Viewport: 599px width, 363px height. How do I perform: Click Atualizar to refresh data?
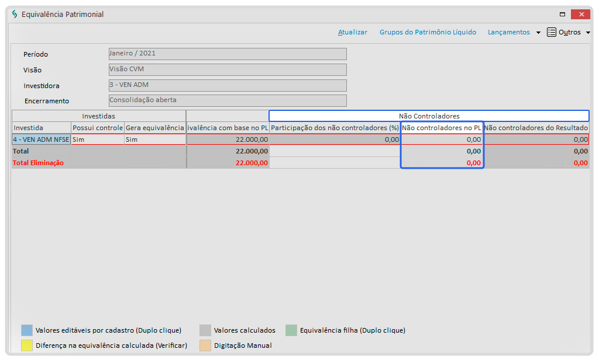click(x=353, y=32)
